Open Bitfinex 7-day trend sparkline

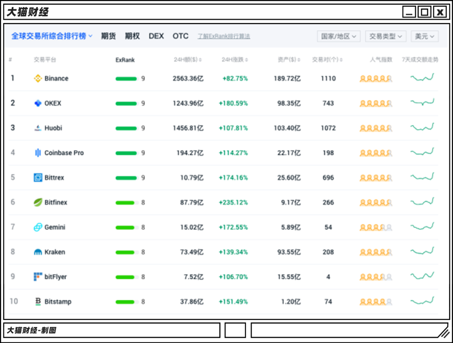[422, 201]
